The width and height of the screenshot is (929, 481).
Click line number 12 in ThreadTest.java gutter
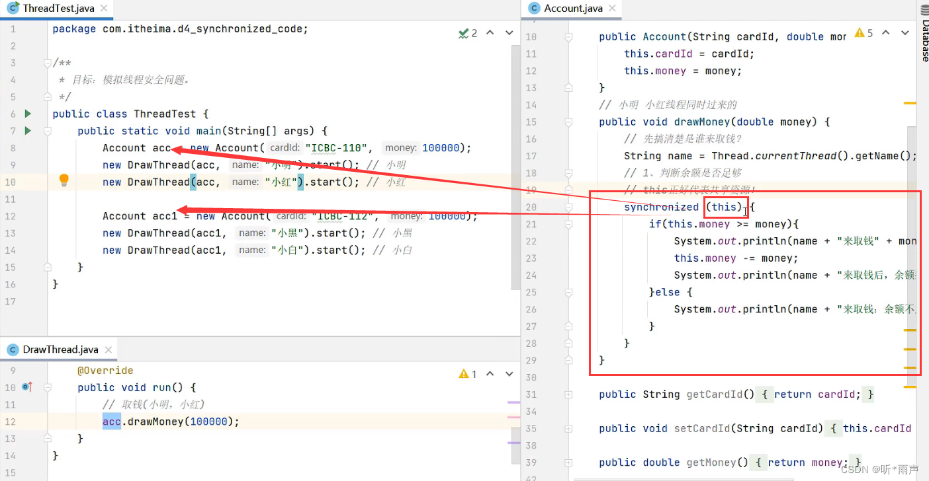coord(10,216)
